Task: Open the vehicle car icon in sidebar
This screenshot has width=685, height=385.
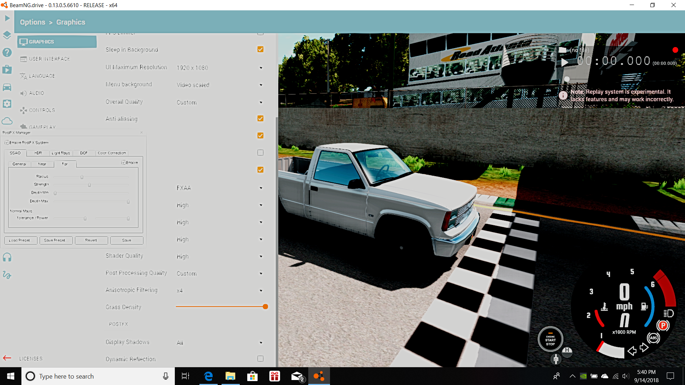Action: coord(7,87)
